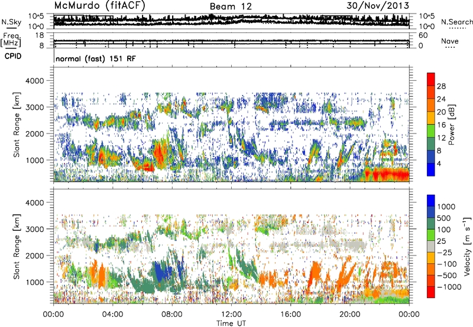Click the 'Power [dB]' colorbar label
The image size is (473, 327).
point(451,125)
